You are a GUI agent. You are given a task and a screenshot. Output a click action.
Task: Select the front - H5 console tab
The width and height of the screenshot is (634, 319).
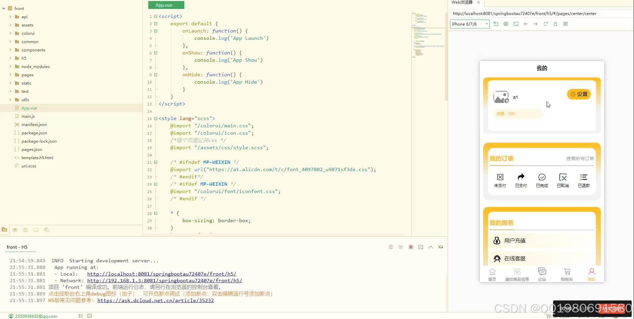pos(17,247)
